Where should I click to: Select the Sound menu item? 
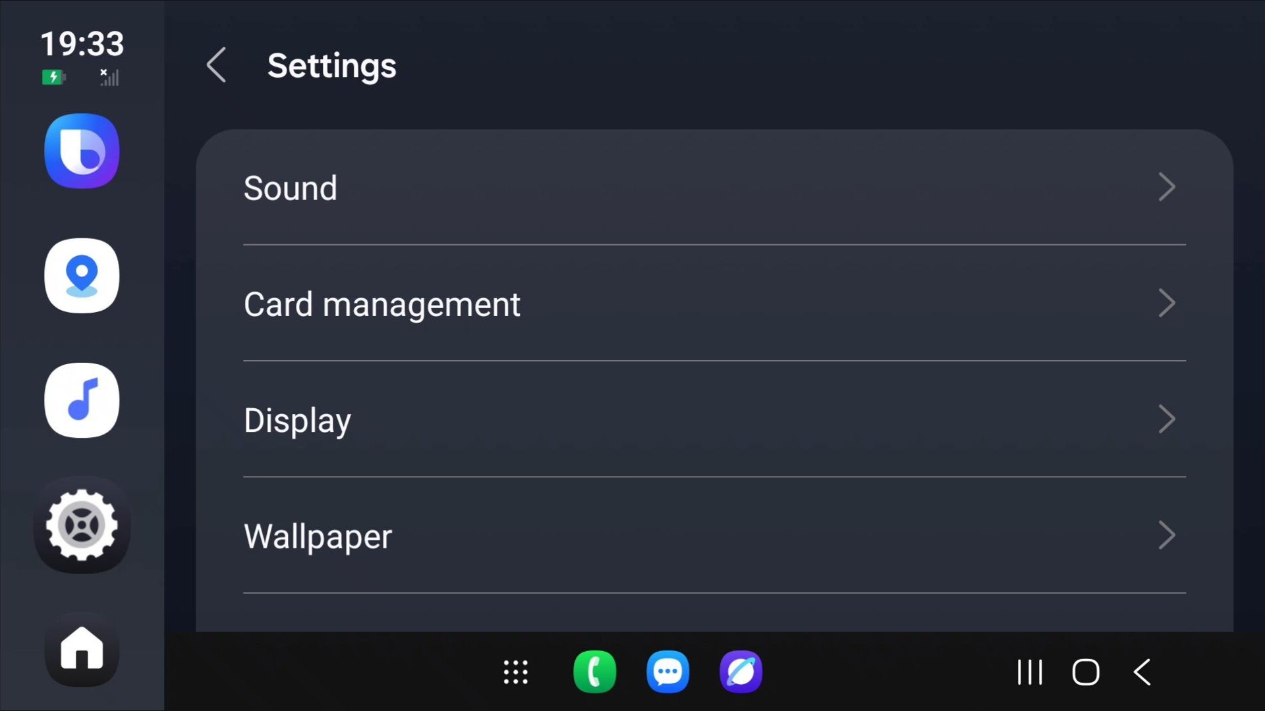pos(291,188)
